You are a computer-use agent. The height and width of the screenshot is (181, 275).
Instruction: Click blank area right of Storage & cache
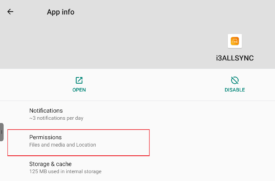(x=199, y=167)
